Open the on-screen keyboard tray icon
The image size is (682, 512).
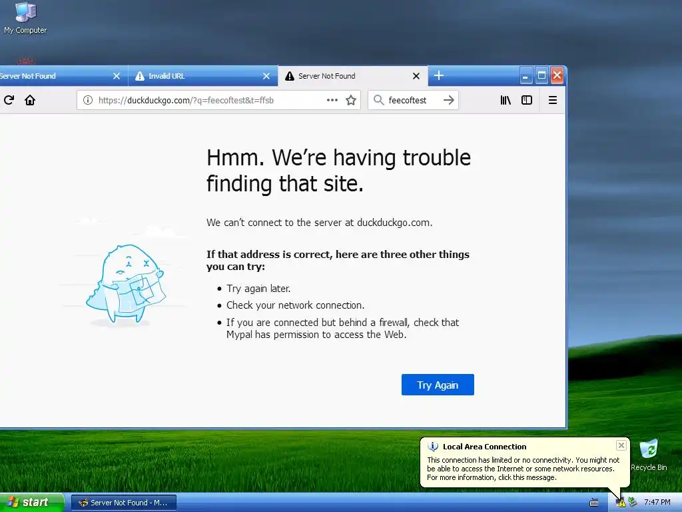[x=593, y=503]
